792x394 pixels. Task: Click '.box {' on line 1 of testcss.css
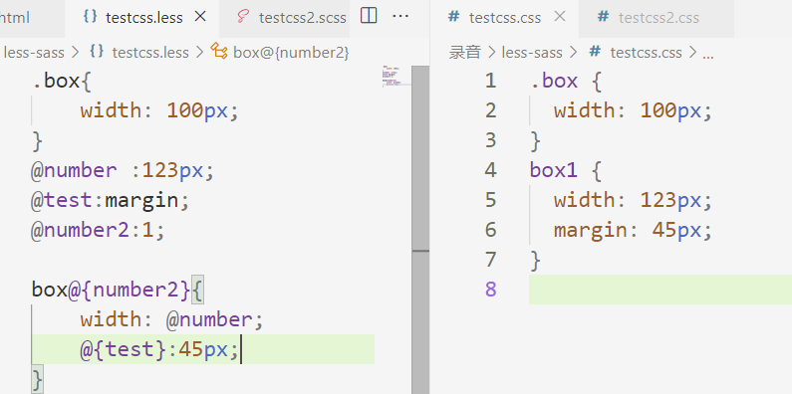(566, 82)
